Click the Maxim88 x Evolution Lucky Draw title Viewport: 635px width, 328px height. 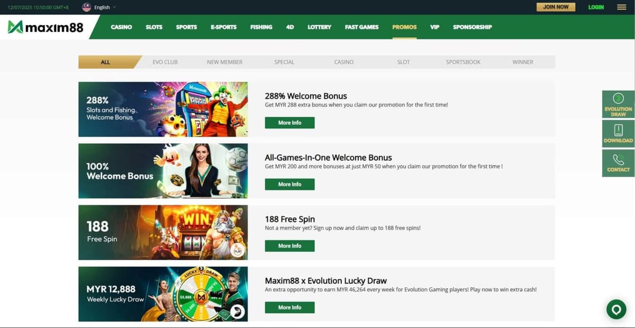326,281
